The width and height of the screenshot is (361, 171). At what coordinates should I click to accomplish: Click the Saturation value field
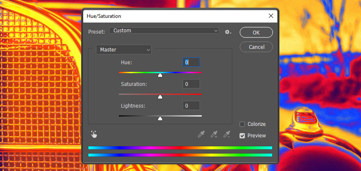coord(191,84)
